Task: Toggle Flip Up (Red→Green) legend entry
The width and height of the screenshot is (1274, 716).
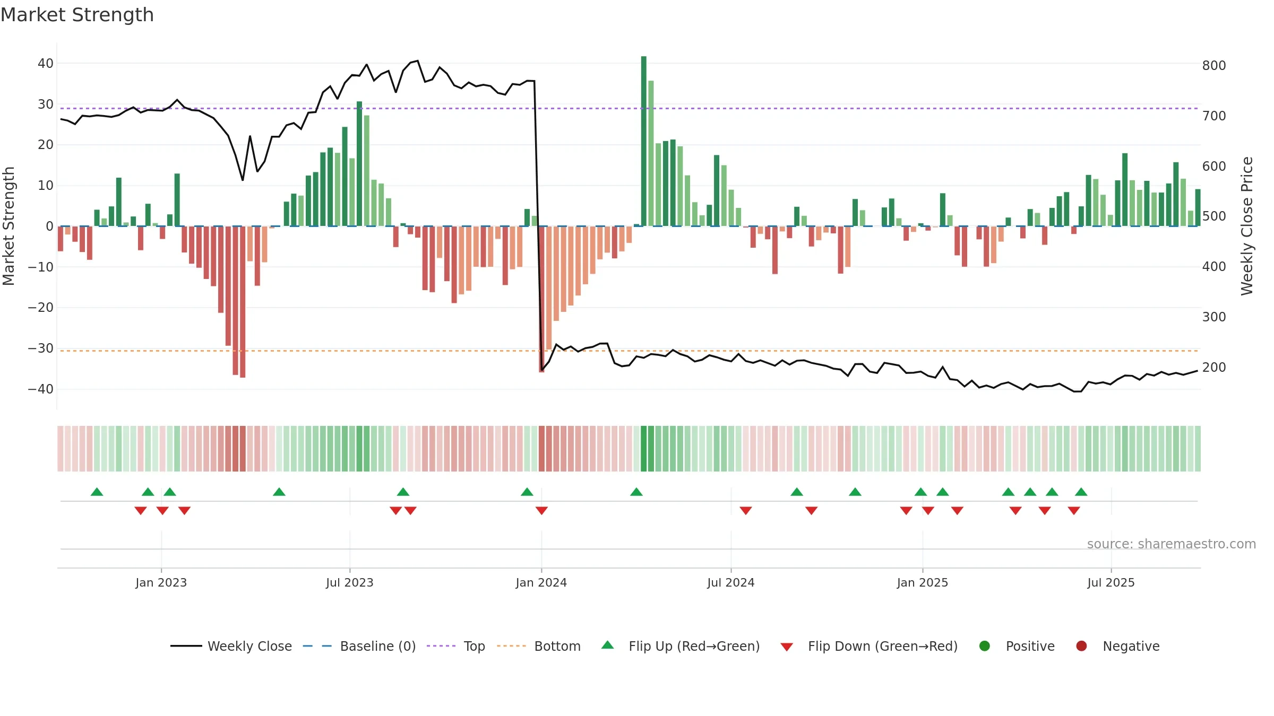Action: (681, 646)
